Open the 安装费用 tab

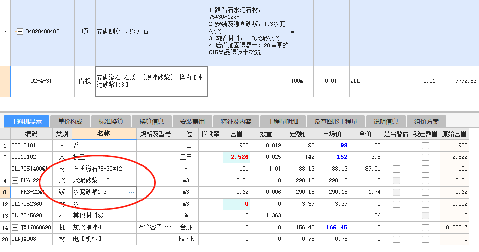tap(192, 121)
